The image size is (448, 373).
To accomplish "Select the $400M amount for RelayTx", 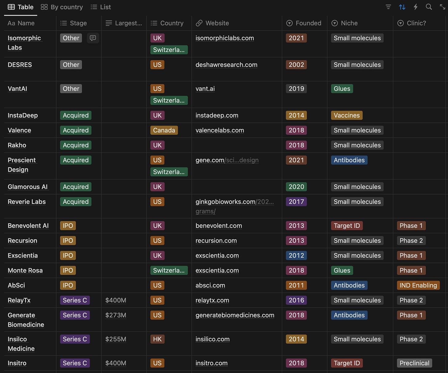I will [x=116, y=300].
